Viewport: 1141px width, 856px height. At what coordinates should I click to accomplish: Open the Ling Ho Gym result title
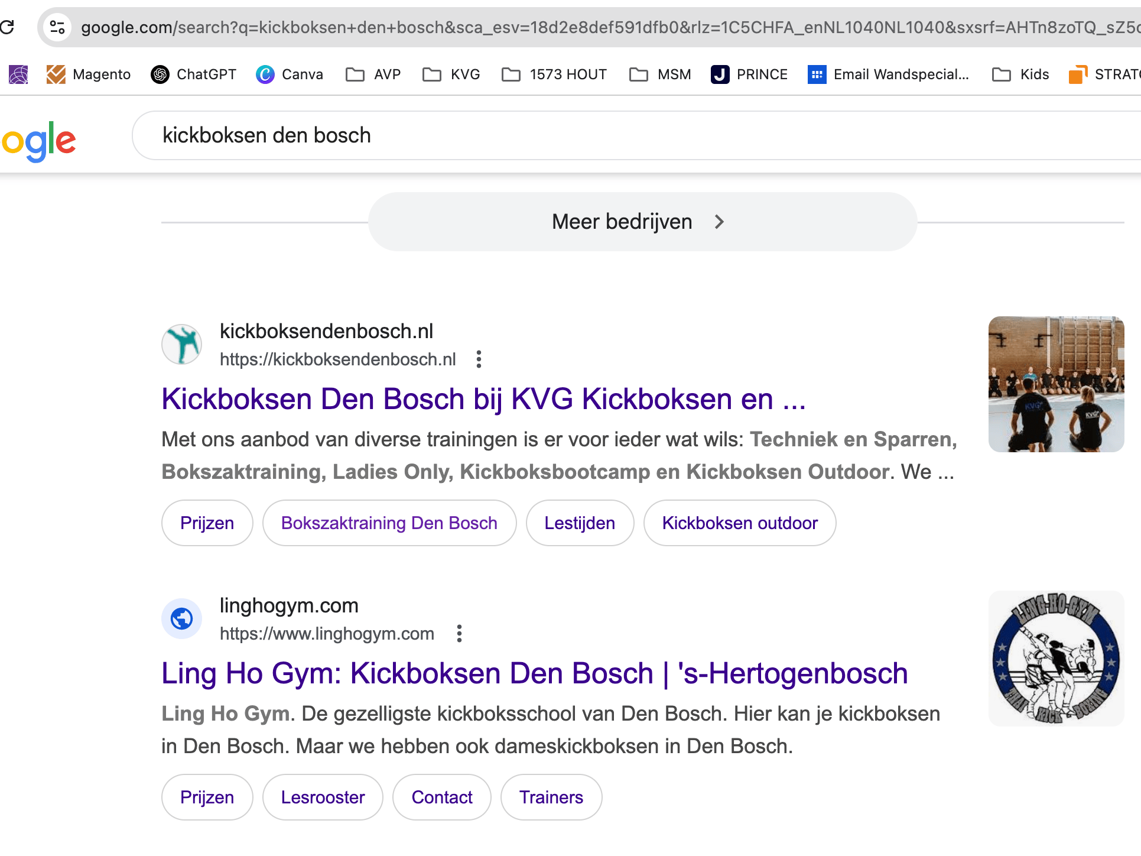pyautogui.click(x=534, y=673)
